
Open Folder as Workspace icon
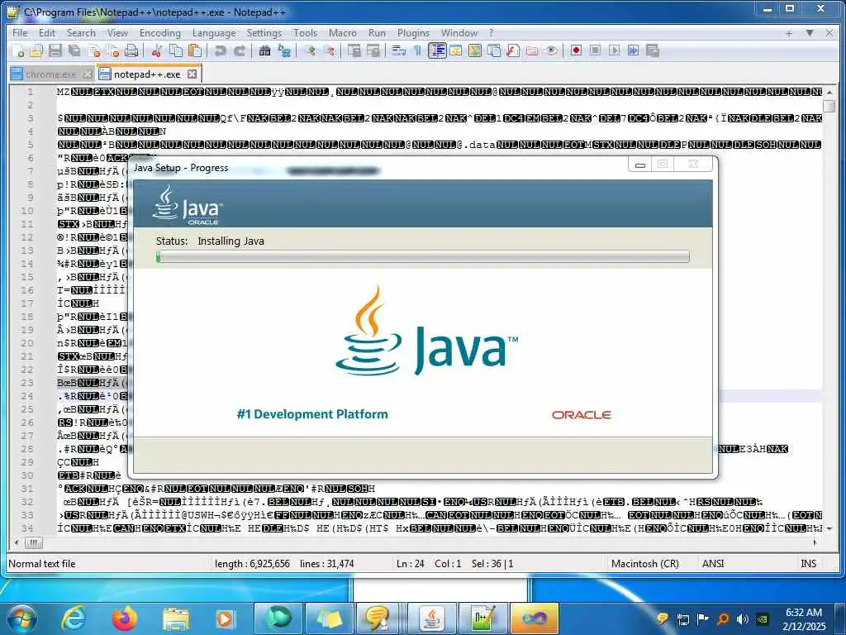click(531, 50)
